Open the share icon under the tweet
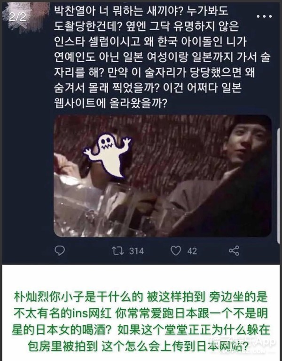Viewport: 282px width, 361px height. click(234, 251)
